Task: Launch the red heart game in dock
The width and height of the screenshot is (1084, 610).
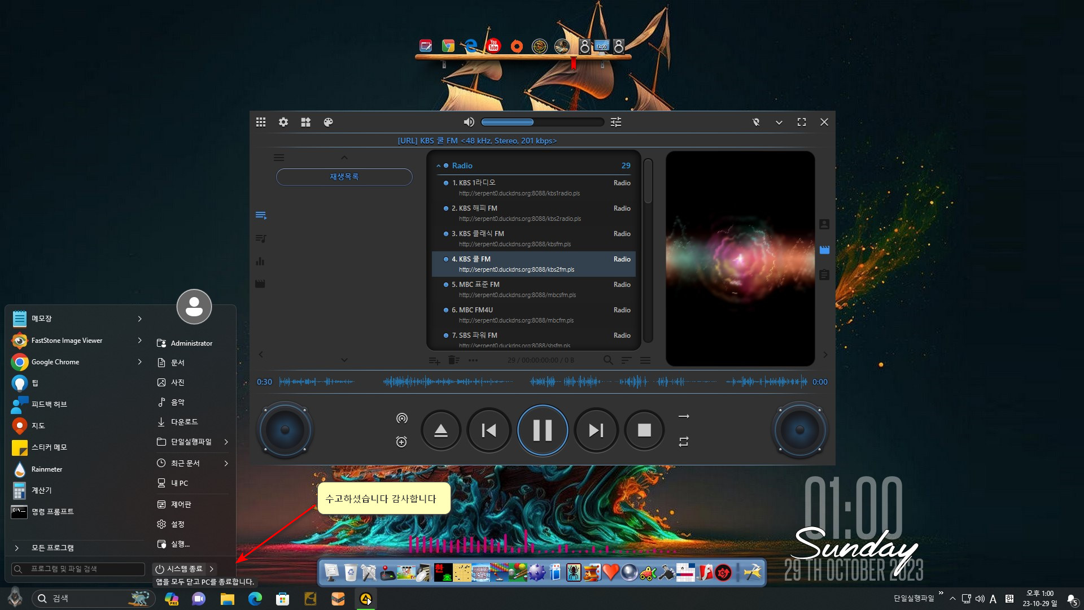Action: click(x=610, y=572)
